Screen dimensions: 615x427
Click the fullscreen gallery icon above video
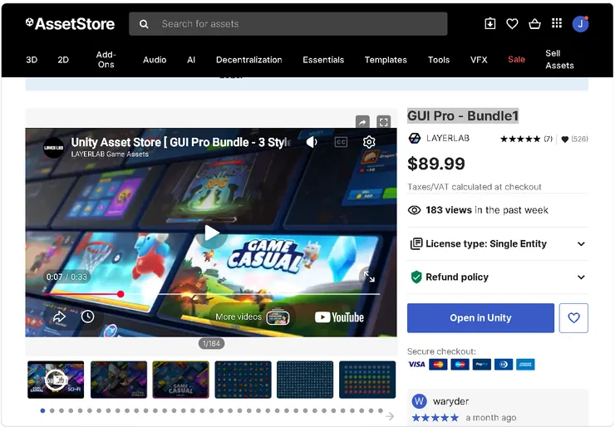(384, 122)
